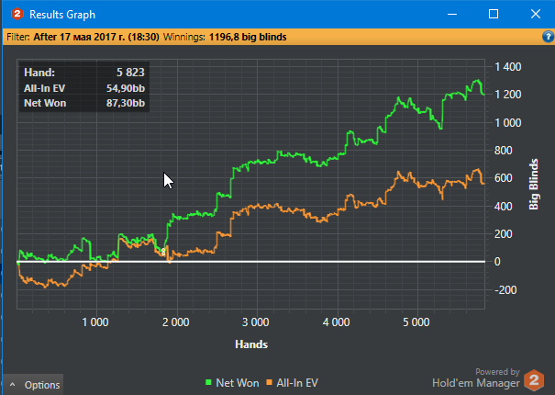Click the Net Won legend label
The image size is (555, 395).
tap(238, 383)
